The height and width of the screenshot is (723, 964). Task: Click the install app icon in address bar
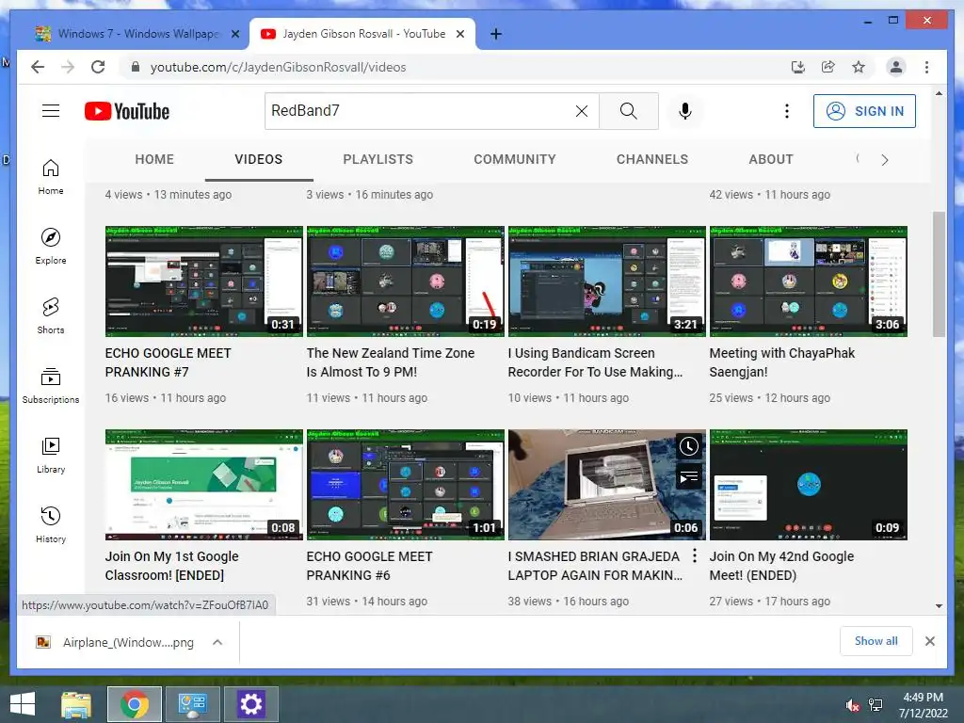[798, 67]
